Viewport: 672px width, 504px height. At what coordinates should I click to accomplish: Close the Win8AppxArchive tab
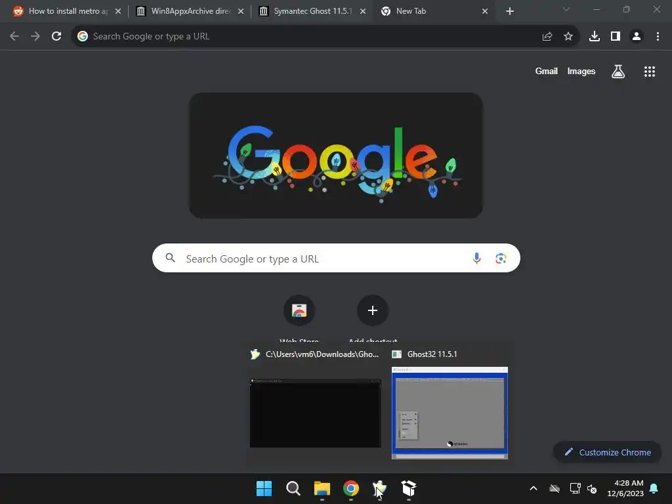tap(241, 11)
